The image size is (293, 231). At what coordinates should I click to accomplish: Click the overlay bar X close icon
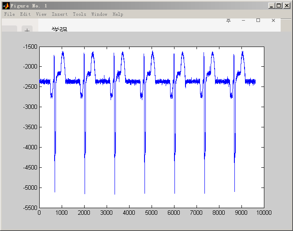[273, 20]
